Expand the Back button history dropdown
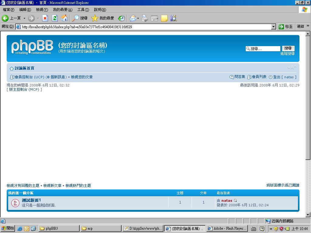 24,18
